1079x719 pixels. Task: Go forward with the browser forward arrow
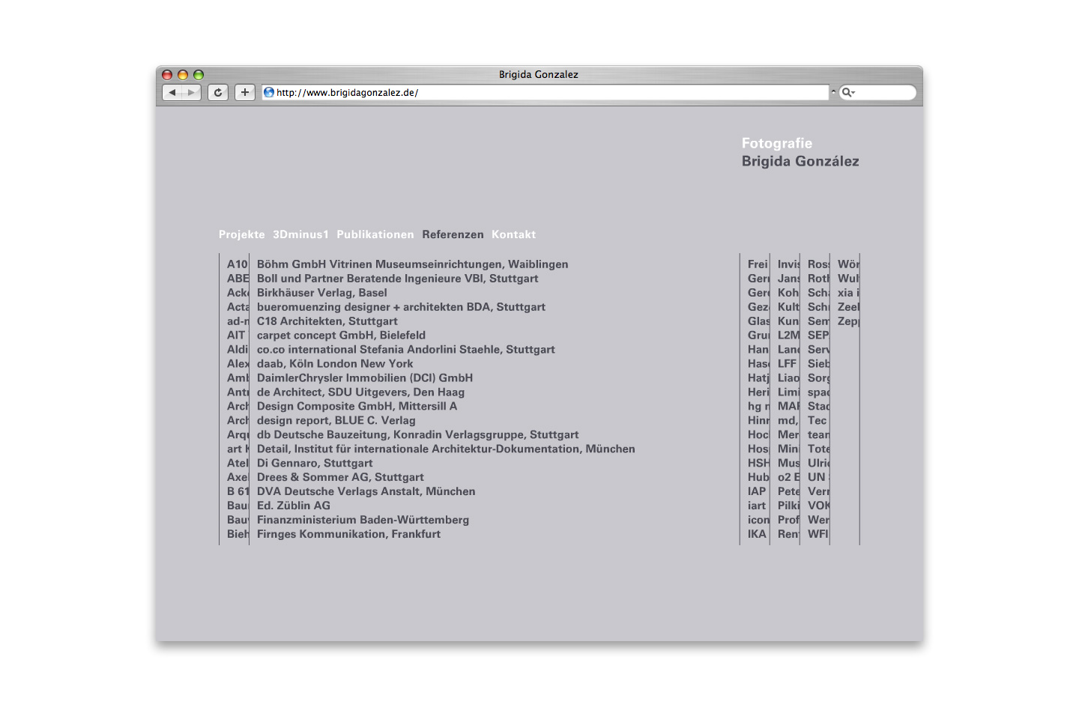(192, 92)
